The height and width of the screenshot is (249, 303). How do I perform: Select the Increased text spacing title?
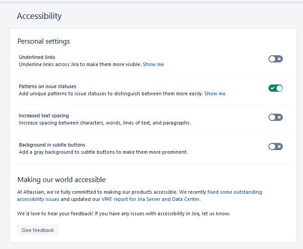point(44,116)
